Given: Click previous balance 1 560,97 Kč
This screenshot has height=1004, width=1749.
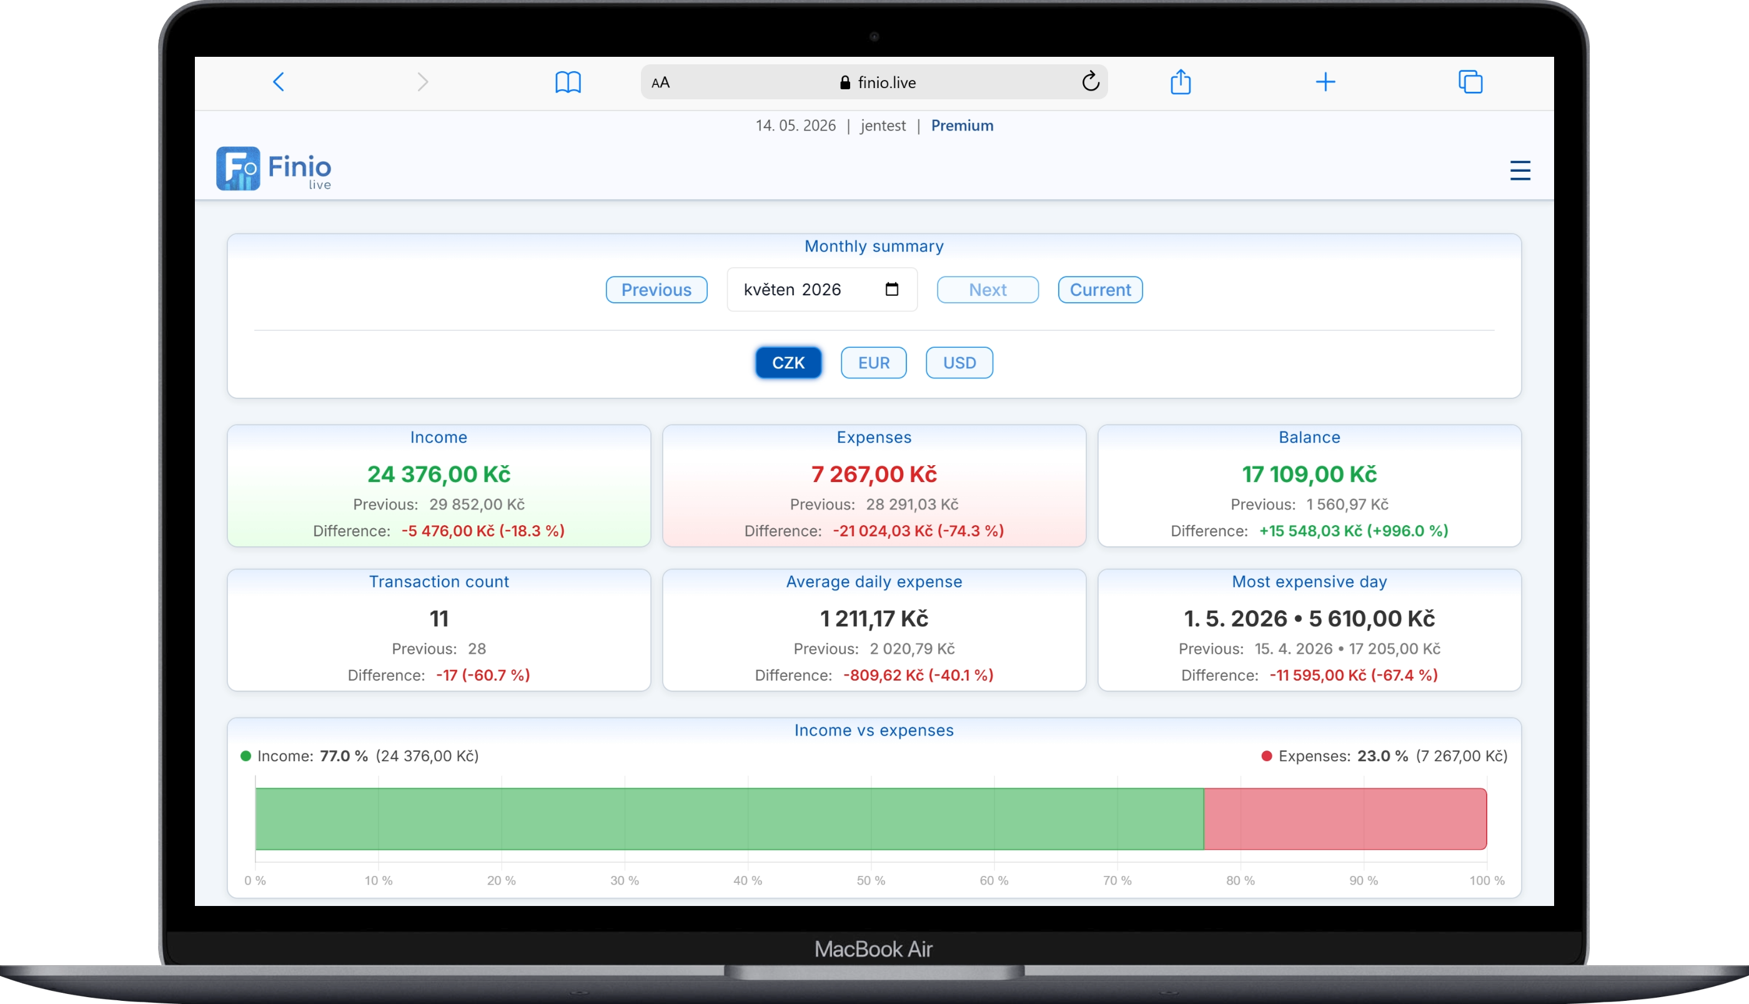Looking at the screenshot, I should [x=1347, y=504].
